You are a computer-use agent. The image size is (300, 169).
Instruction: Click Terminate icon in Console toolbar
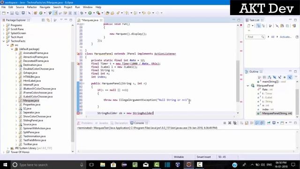tap(225, 123)
